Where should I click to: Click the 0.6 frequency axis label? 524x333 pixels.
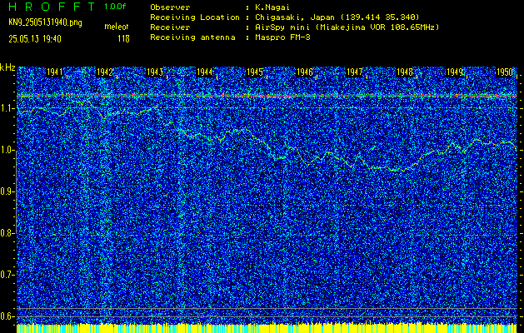pyautogui.click(x=7, y=316)
